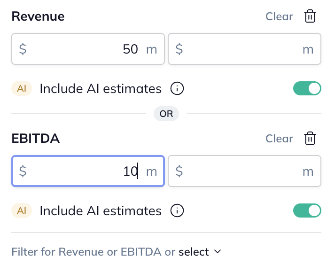Click info icon beside Revenue AI estimates

pyautogui.click(x=177, y=88)
